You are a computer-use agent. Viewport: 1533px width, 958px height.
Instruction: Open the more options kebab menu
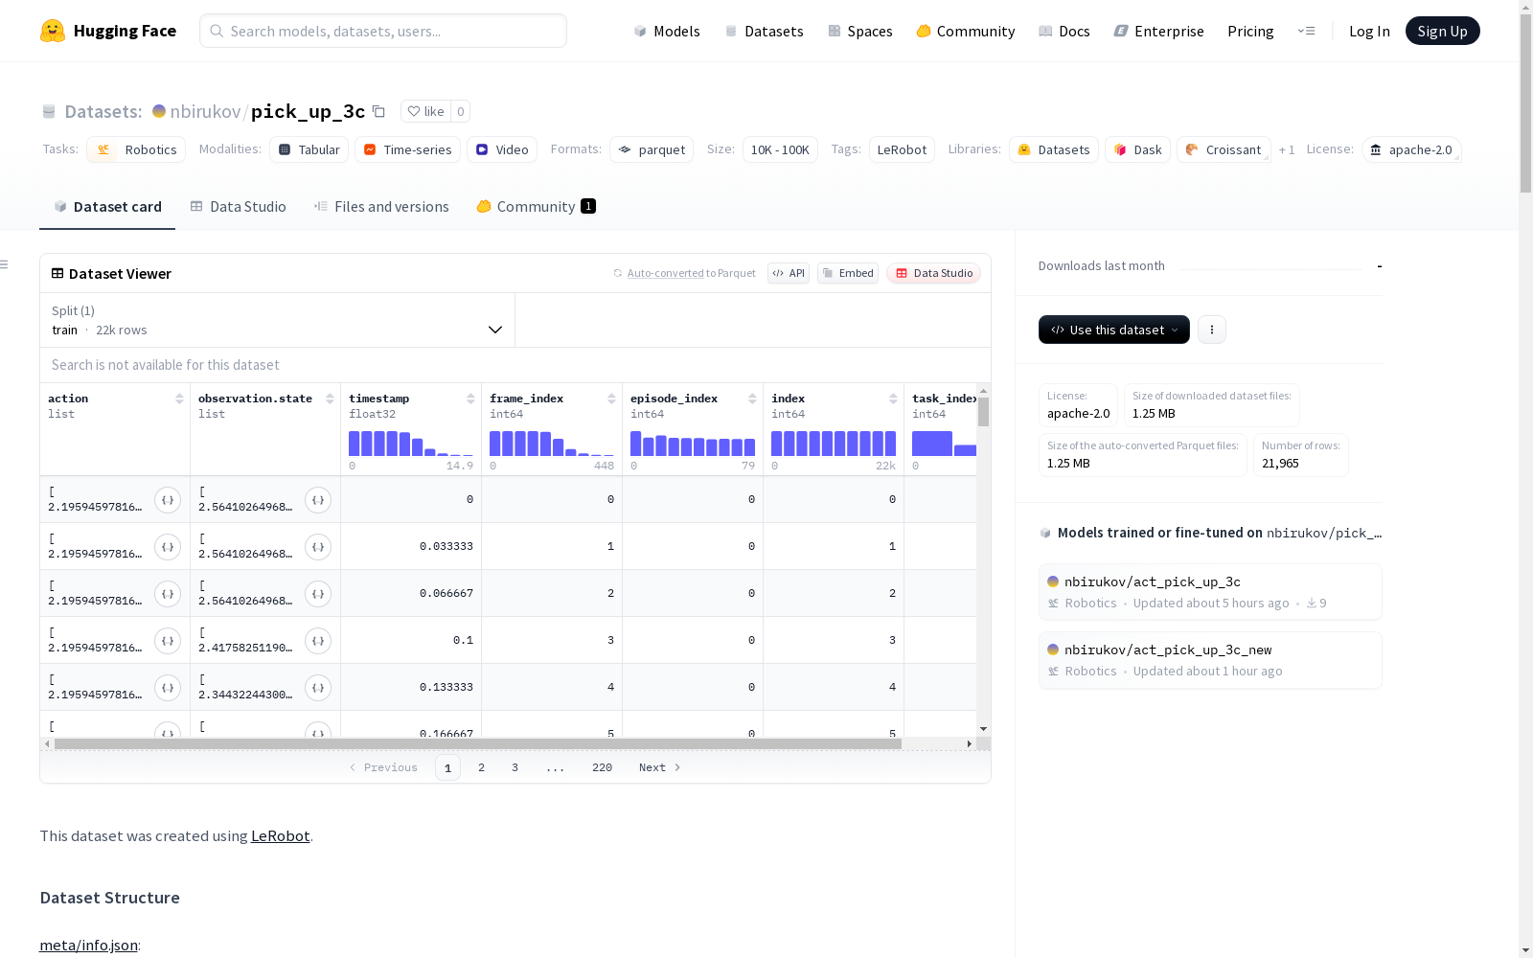click(1212, 330)
